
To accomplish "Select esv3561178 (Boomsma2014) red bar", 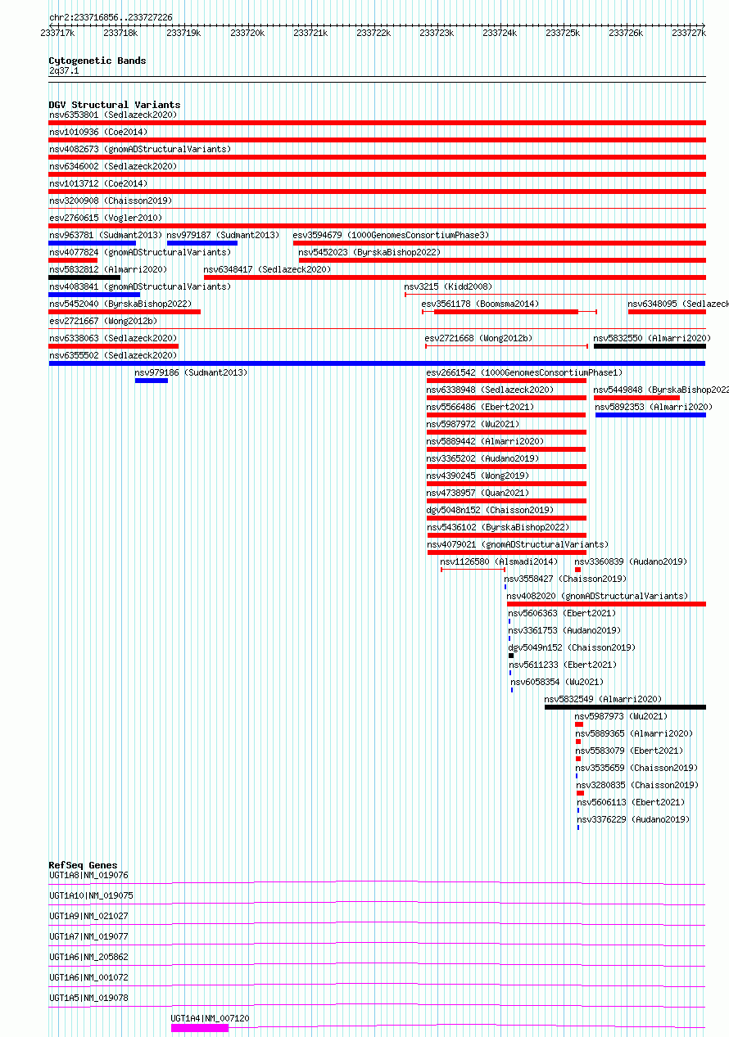I will [506, 311].
